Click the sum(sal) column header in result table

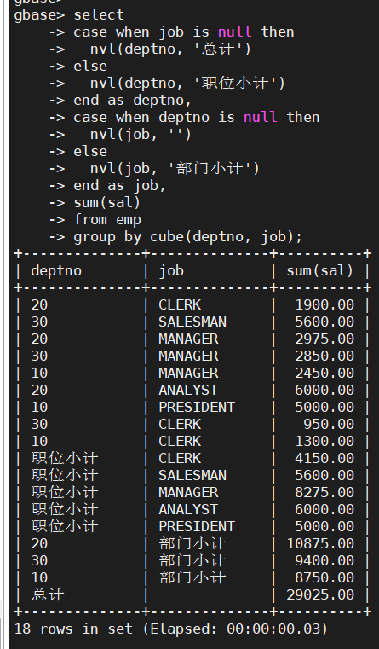[x=320, y=270]
